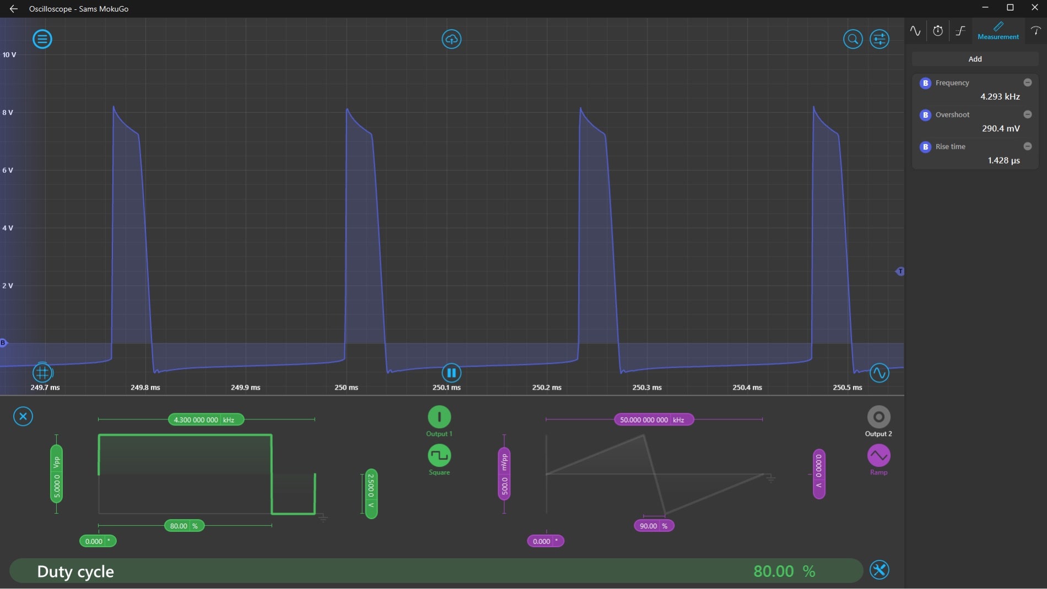Click the Duty cycle value bar

tap(435, 571)
